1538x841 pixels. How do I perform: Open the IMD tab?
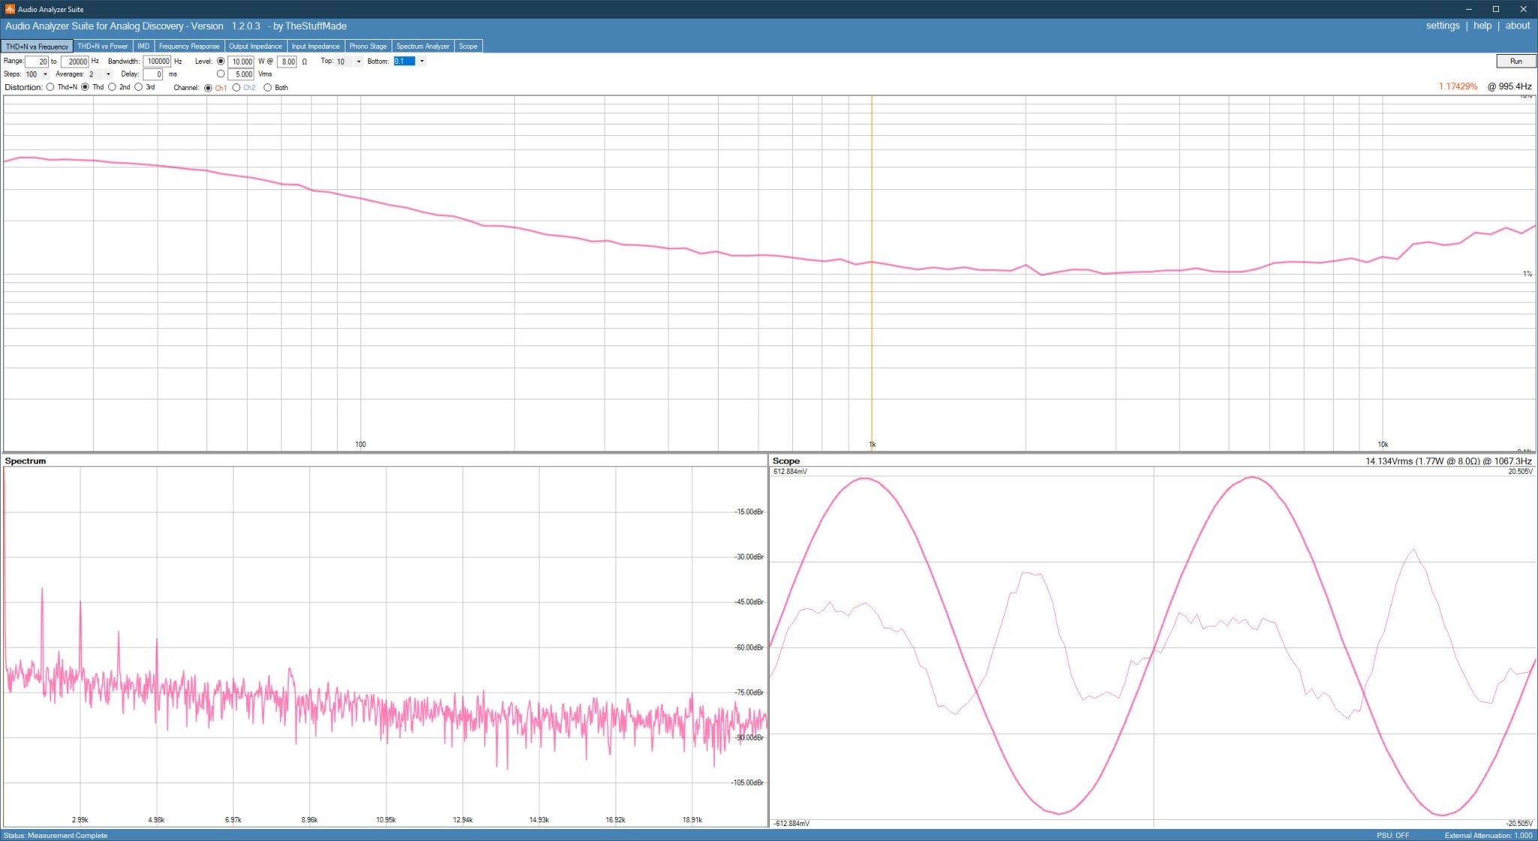[143, 47]
